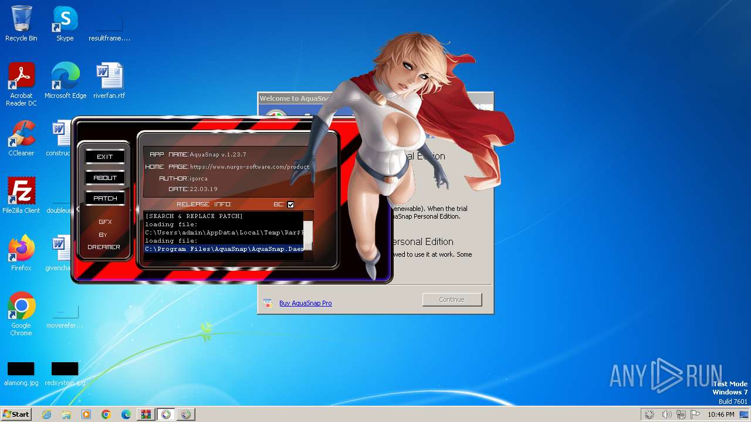Launch Microsoft Edge desktop shortcut
This screenshot has height=422, width=751.
coord(65,81)
